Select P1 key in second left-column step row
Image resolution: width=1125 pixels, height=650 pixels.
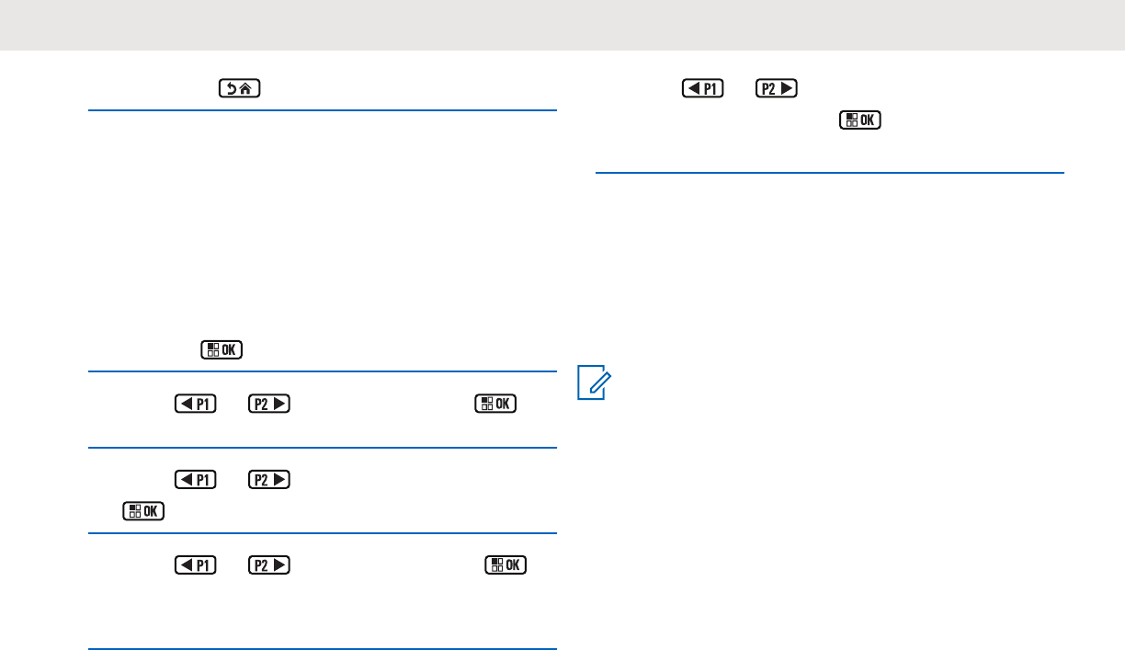click(196, 479)
